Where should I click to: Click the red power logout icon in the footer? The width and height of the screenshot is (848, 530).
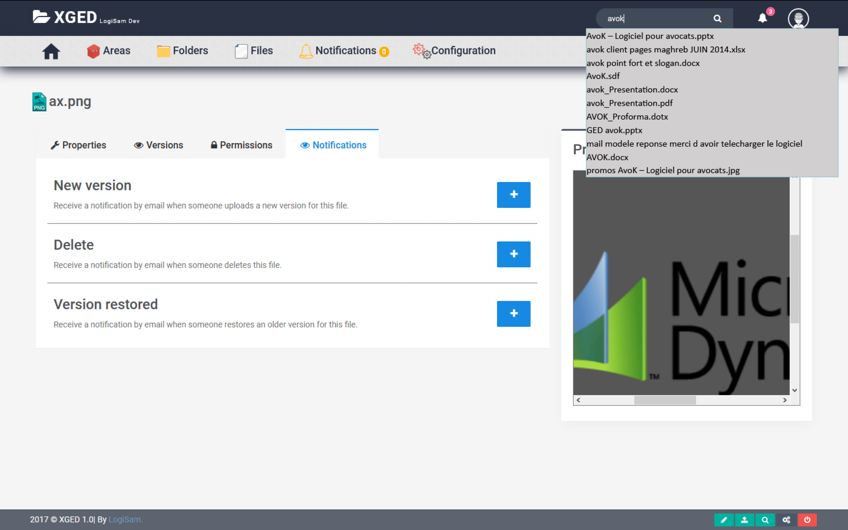(x=807, y=520)
